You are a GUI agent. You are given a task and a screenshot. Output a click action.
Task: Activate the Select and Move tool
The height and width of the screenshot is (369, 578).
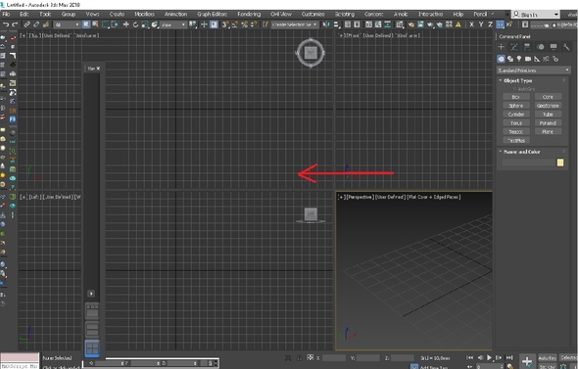coord(125,24)
